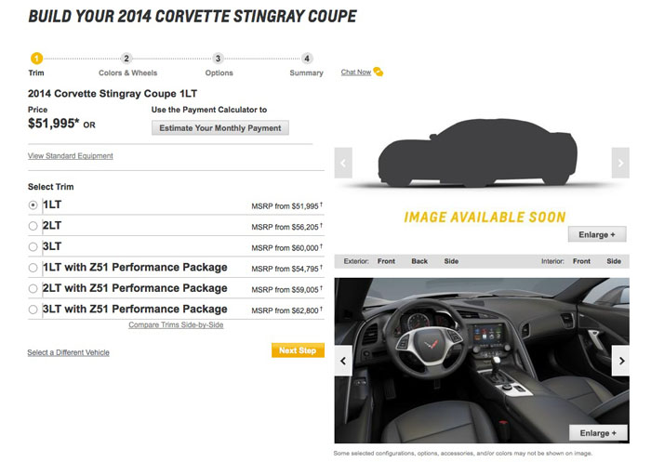Select the 3LT trim radio button
651x462 pixels.
33,246
